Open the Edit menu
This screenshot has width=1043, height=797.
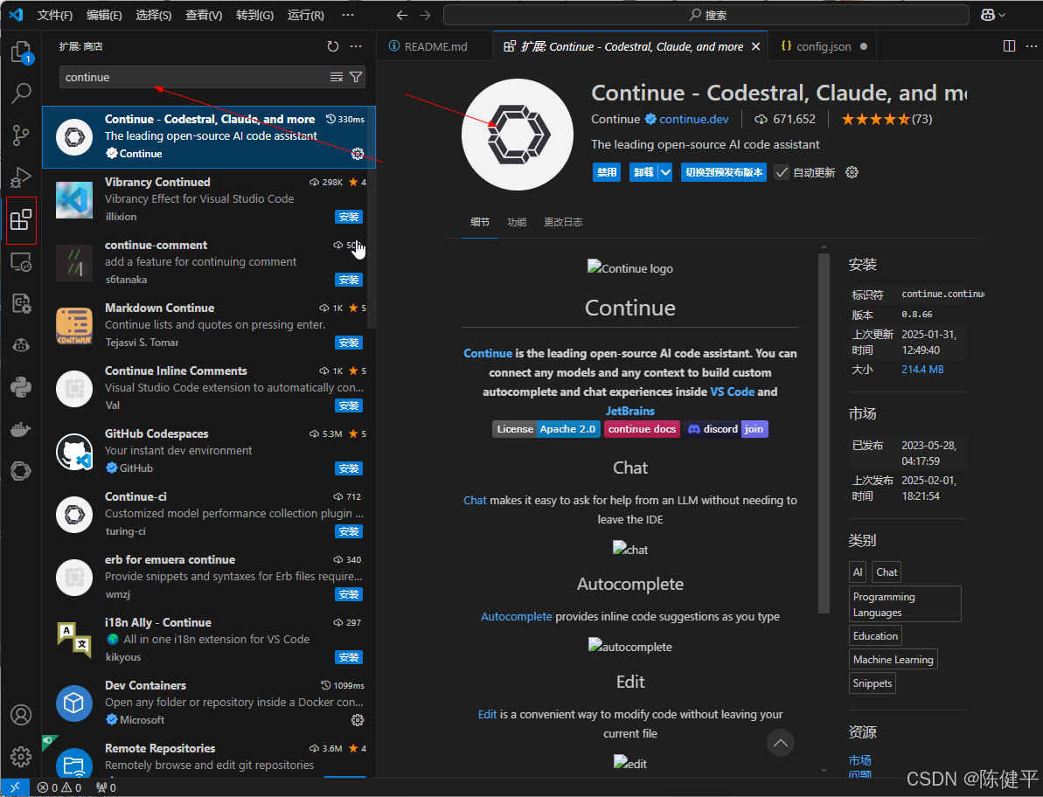tap(104, 15)
